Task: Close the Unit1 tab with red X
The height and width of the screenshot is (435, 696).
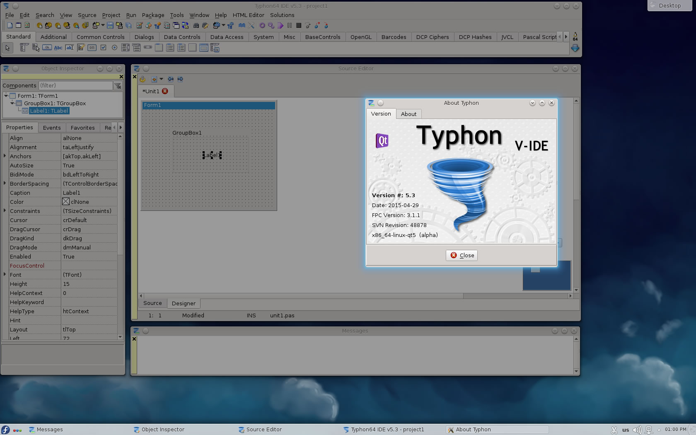Action: coord(165,91)
